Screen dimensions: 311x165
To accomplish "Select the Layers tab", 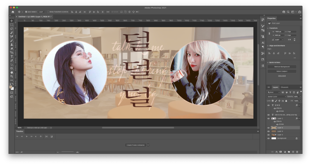I will pyautogui.click(x=275, y=87).
